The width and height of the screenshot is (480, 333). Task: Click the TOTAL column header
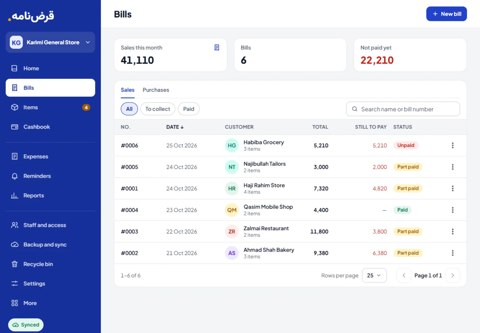tap(320, 127)
